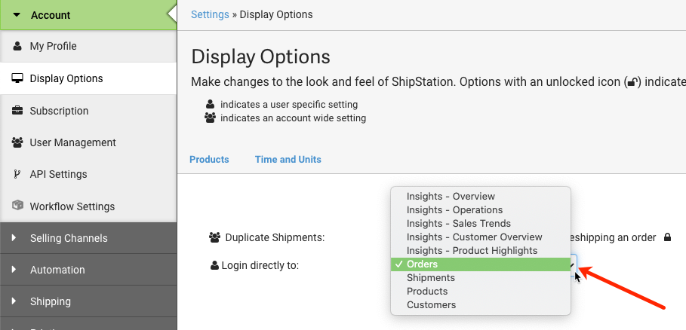The width and height of the screenshot is (686, 330).
Task: Click the My Profile person icon
Action: 17,46
